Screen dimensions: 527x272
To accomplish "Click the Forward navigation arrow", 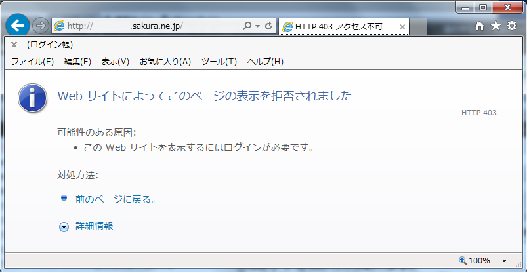I will [x=41, y=26].
